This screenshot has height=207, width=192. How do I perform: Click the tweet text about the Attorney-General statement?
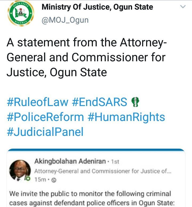tap(87, 57)
